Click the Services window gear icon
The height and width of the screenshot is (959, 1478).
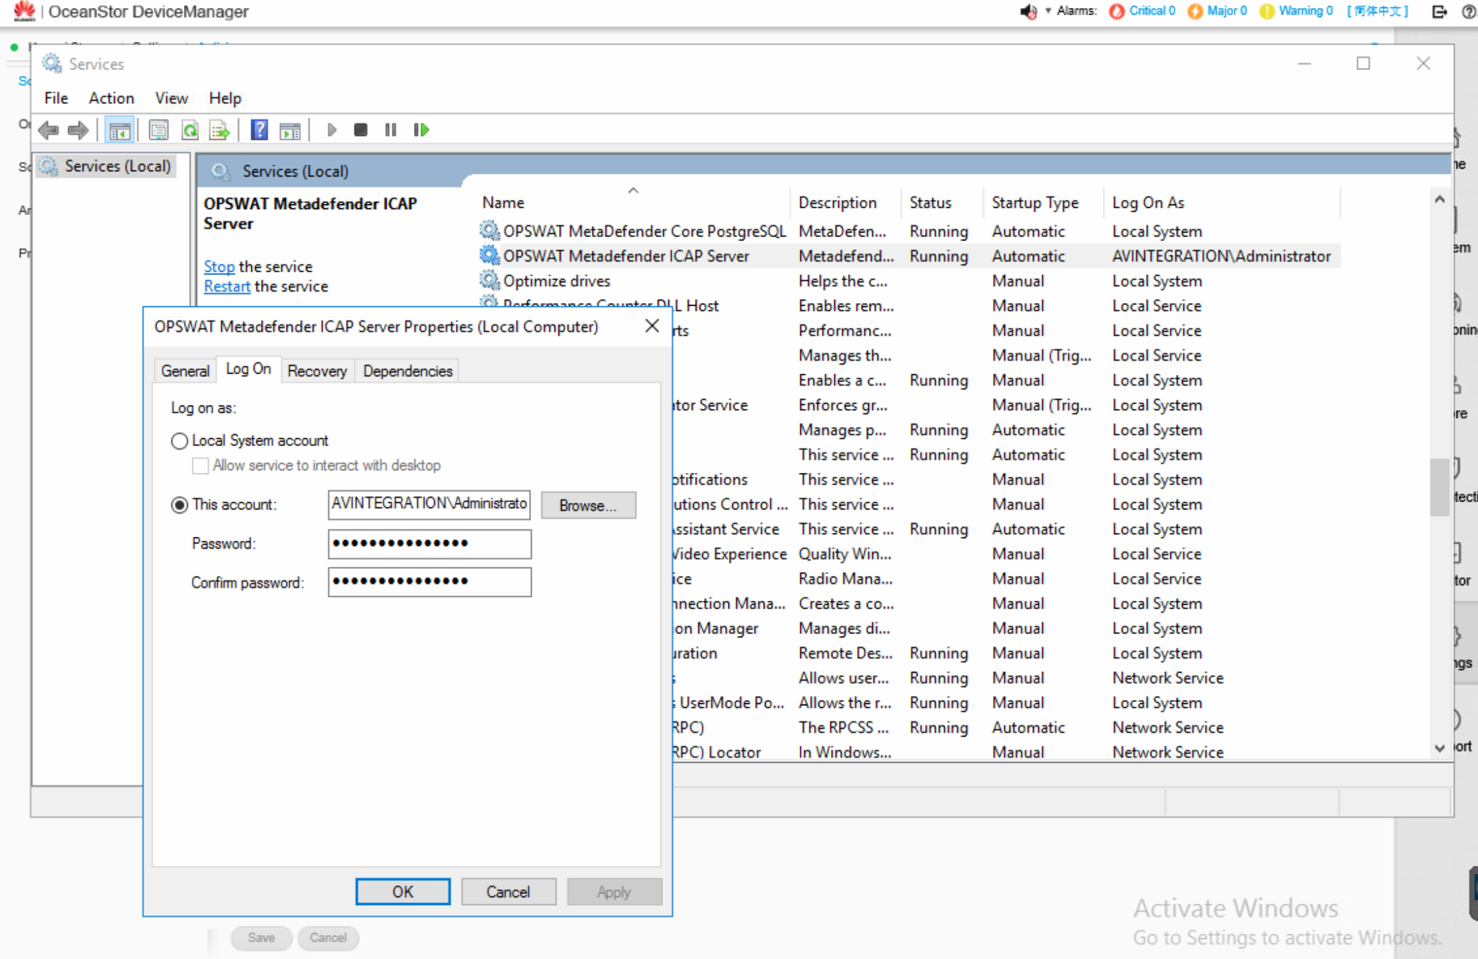point(52,63)
